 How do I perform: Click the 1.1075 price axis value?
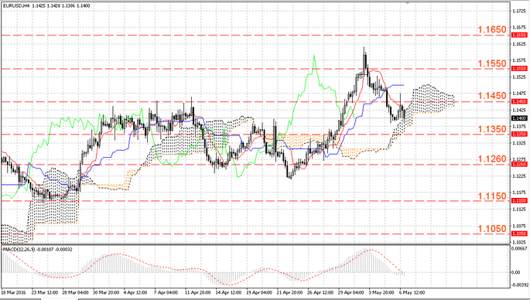click(519, 226)
